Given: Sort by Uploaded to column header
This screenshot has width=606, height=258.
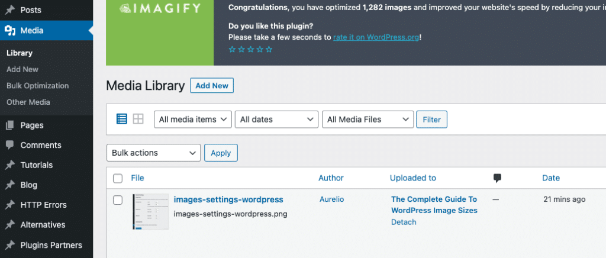Looking at the screenshot, I should tap(412, 178).
